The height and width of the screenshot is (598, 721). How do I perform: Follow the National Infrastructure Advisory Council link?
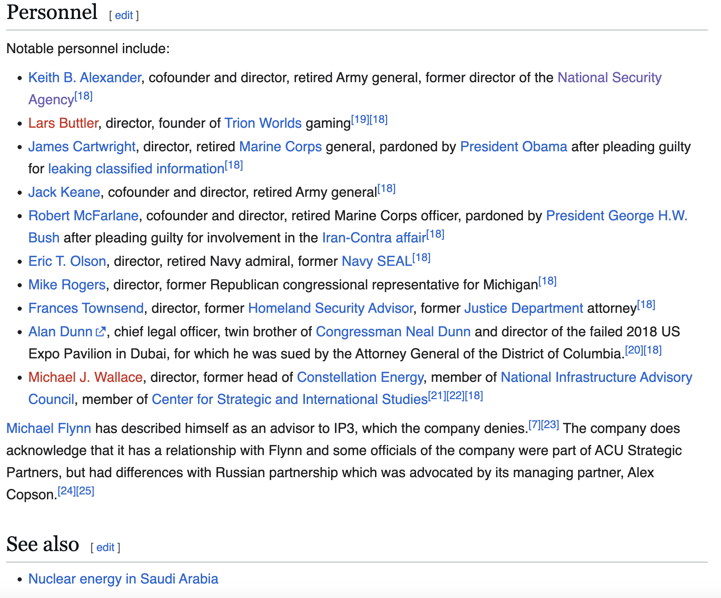pyautogui.click(x=596, y=377)
